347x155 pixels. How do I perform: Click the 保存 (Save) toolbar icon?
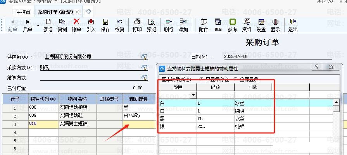[x=105, y=25]
